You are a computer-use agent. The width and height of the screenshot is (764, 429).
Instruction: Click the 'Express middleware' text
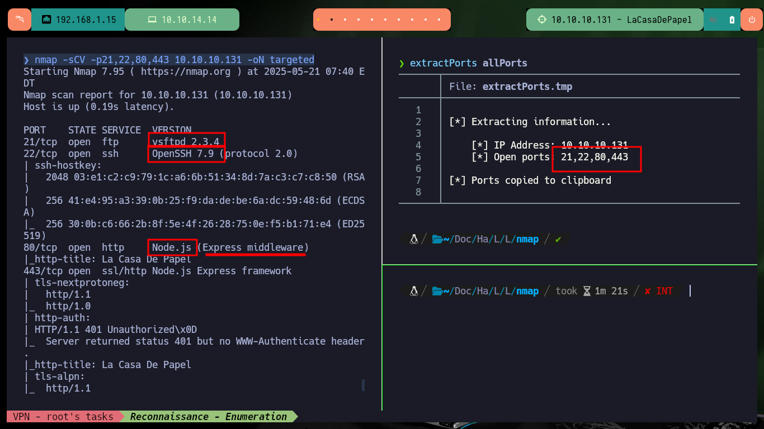pyautogui.click(x=253, y=247)
